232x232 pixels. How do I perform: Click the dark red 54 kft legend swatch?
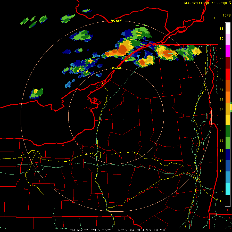point(228,63)
